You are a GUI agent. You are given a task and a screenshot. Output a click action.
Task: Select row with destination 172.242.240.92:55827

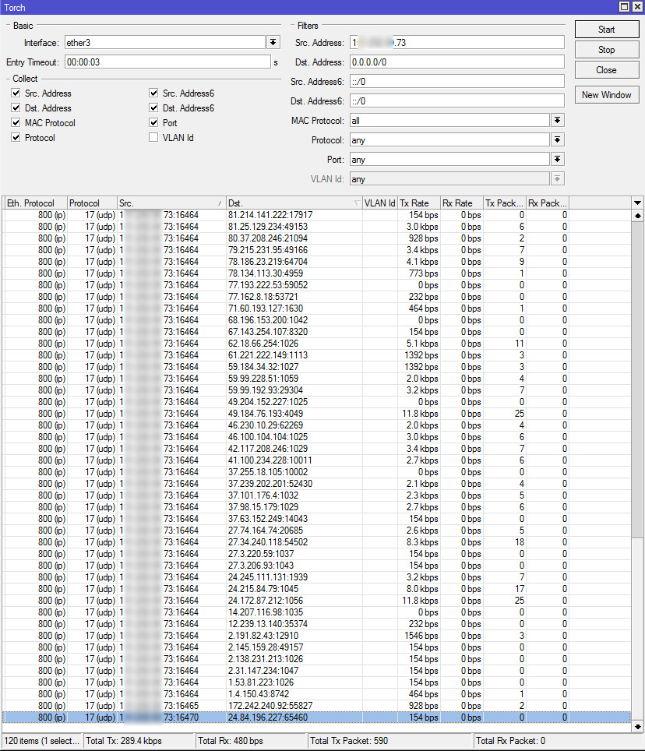pos(316,706)
